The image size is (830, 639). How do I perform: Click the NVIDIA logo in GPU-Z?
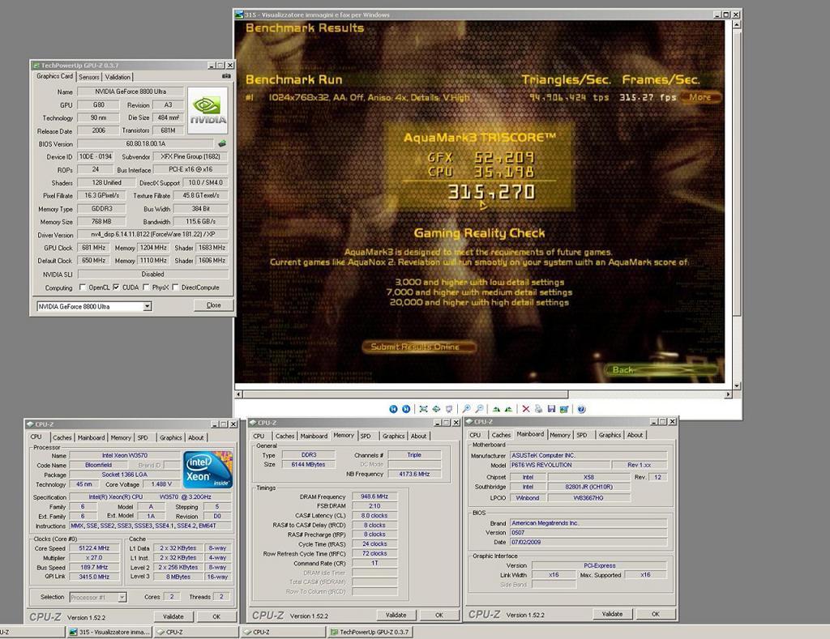coord(207,111)
